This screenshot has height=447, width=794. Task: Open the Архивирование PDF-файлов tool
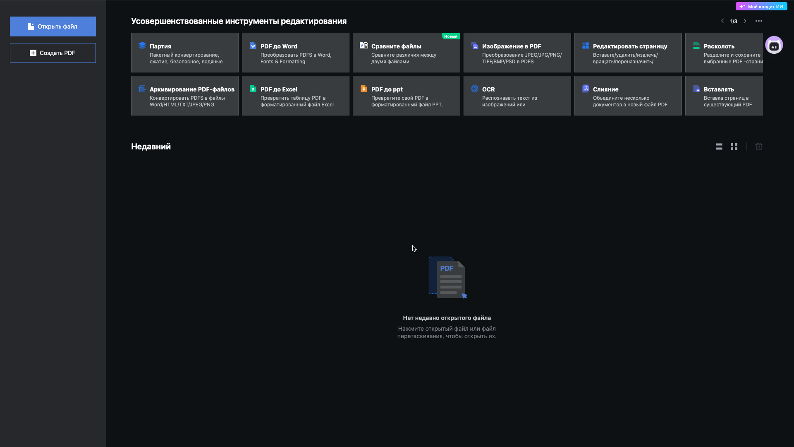(x=184, y=96)
